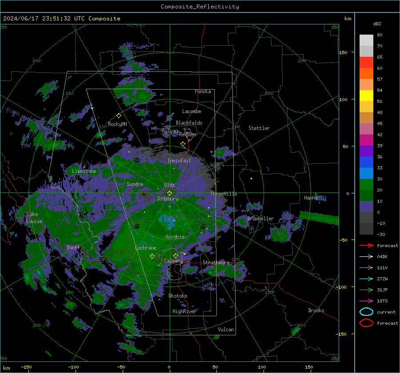Screen dimensions: 400x373
Task: Click the Blackfalds city label
Action: click(189, 123)
